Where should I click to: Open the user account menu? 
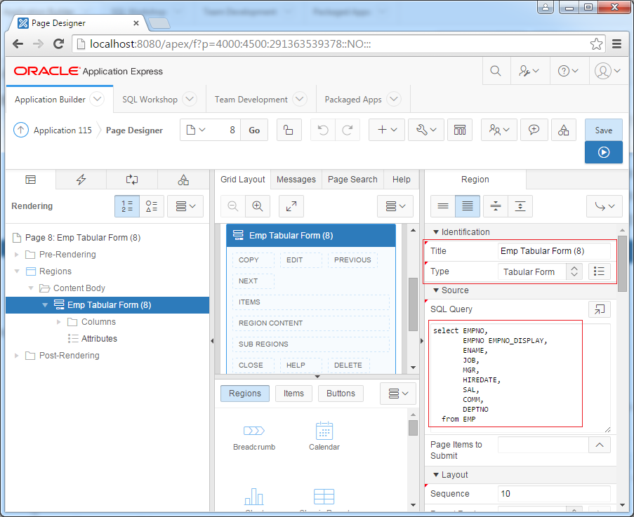[x=607, y=71]
